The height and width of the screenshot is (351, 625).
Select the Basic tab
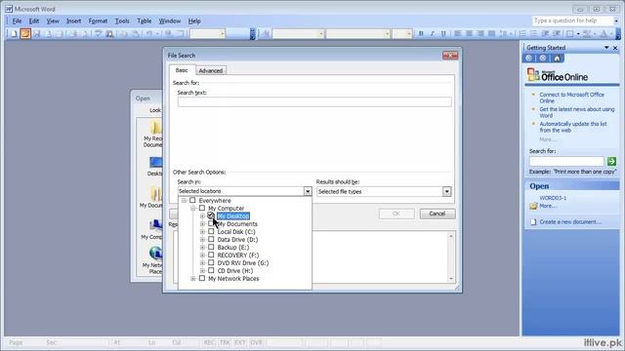(x=182, y=70)
